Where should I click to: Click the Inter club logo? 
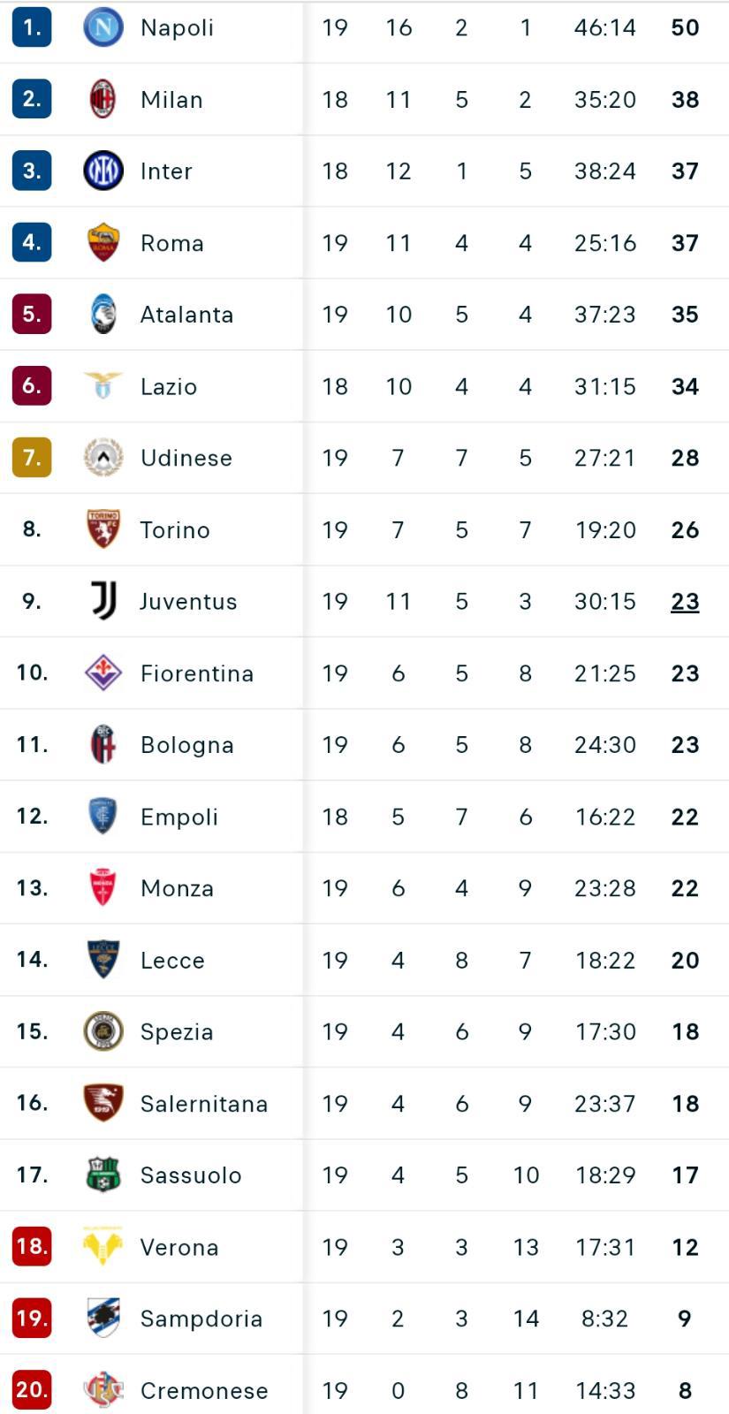pyautogui.click(x=103, y=171)
